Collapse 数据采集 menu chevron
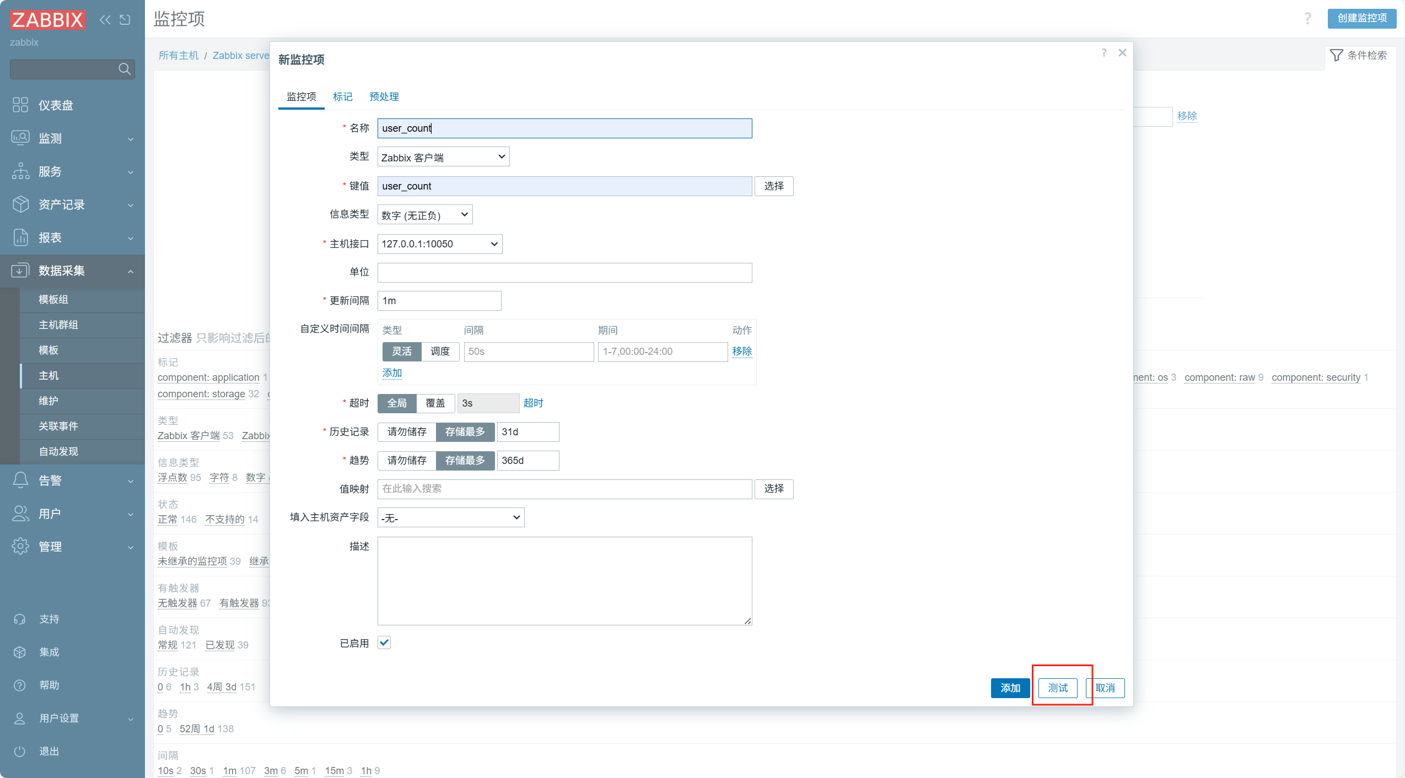 [131, 271]
